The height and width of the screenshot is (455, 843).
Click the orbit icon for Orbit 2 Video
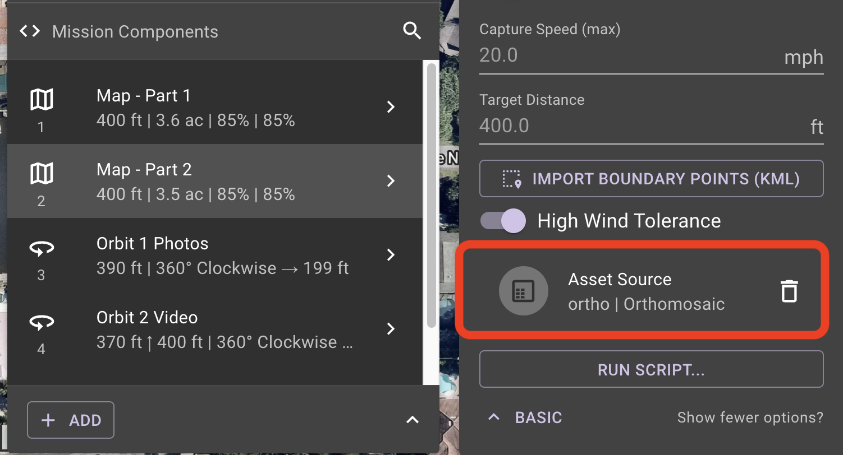pos(42,322)
